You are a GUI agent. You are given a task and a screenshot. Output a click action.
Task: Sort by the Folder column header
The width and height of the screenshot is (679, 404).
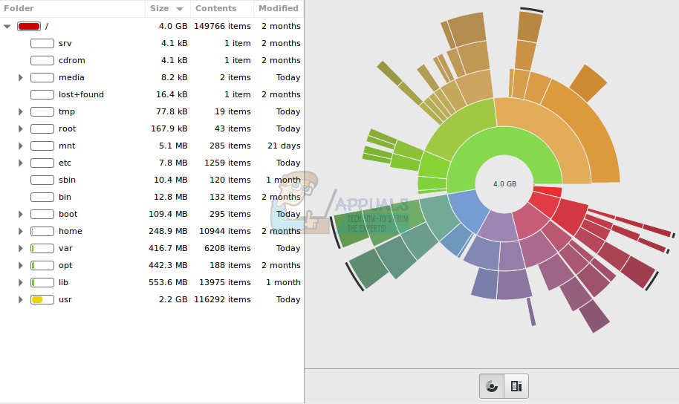click(x=72, y=8)
